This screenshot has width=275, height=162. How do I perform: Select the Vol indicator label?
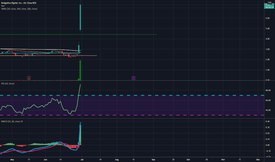3,6
